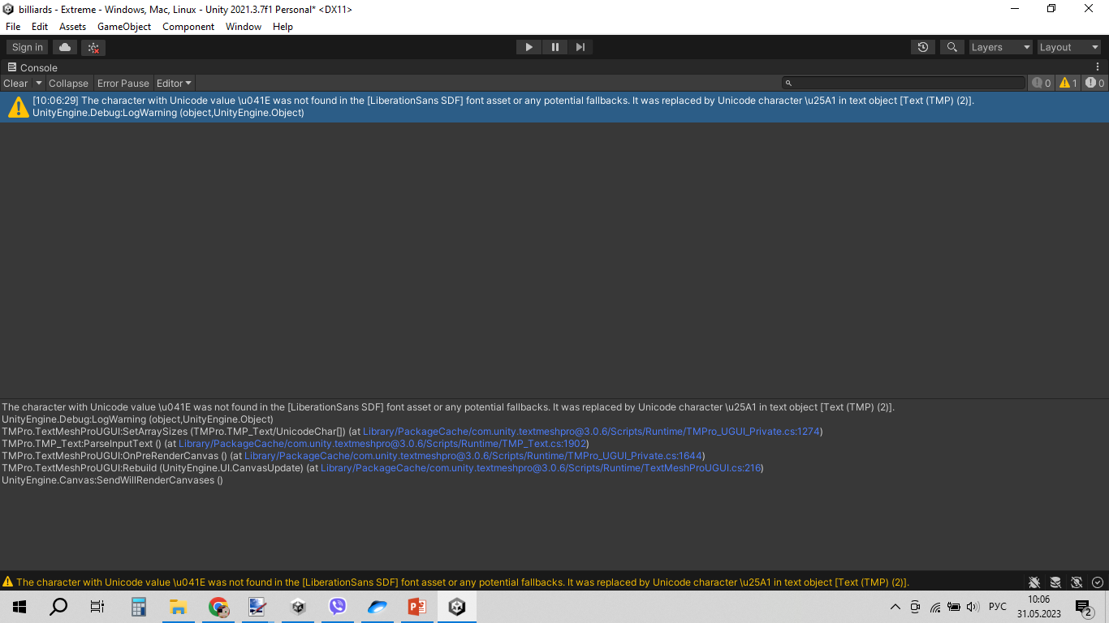The width and height of the screenshot is (1109, 623).
Task: Select the LiberationSans SDF warning log entry
Action: click(554, 107)
